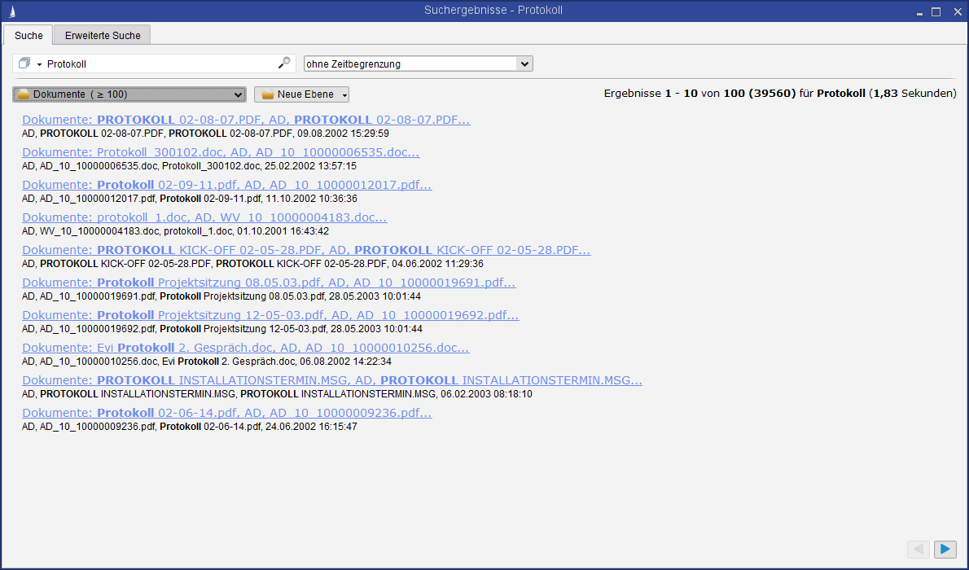Open 'Evi Protokoll 2. Gespräch.doc' result
This screenshot has width=969, height=570.
click(245, 348)
